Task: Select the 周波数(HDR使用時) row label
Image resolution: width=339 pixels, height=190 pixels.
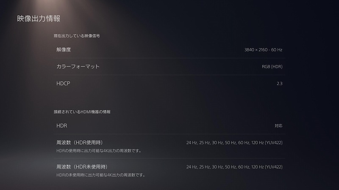Action: click(x=80, y=142)
